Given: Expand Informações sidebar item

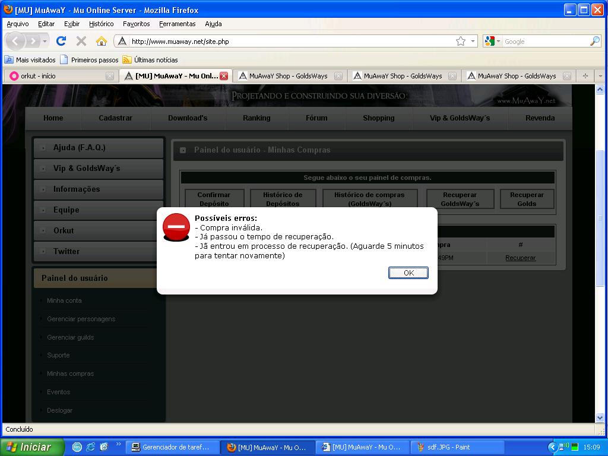Looking at the screenshot, I should click(99, 189).
